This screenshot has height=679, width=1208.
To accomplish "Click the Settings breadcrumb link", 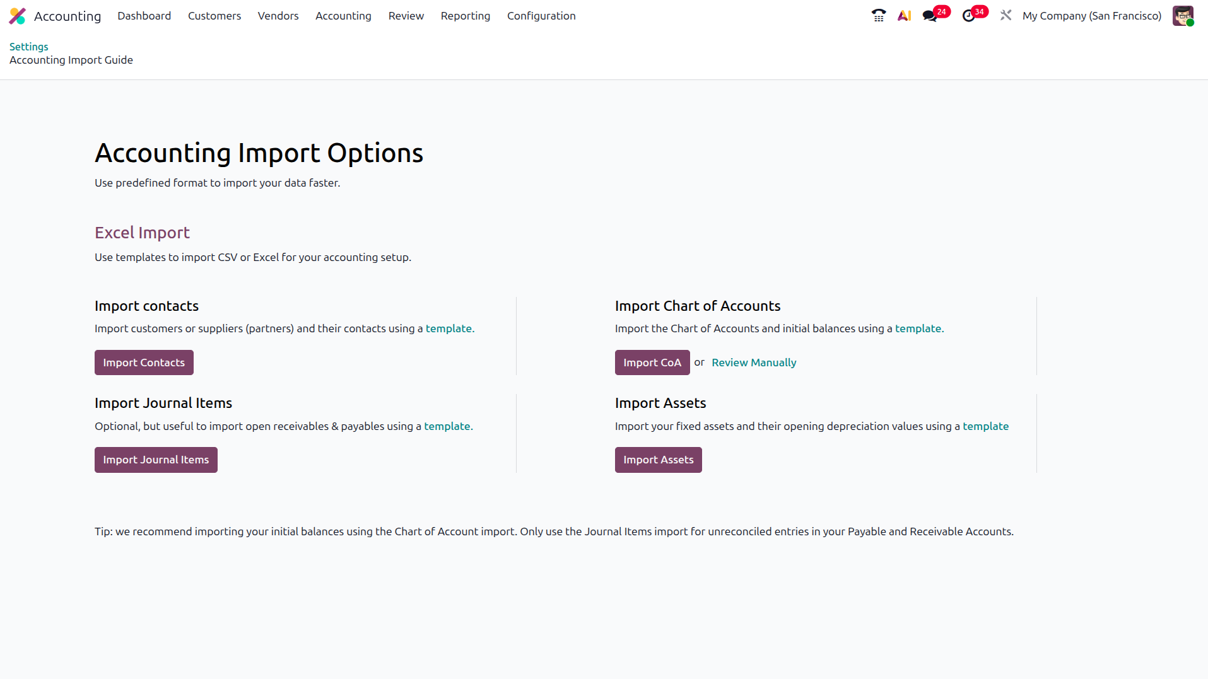I will (x=29, y=47).
